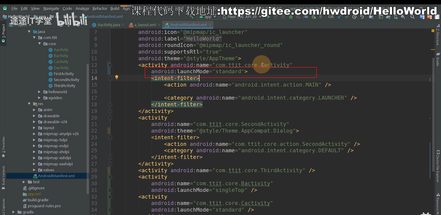
Task: Open the Edit menu
Action: [24, 8]
